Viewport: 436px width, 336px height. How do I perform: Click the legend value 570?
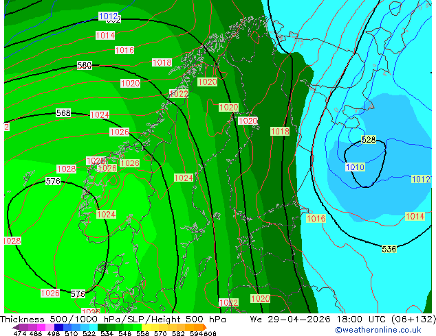click(x=160, y=333)
